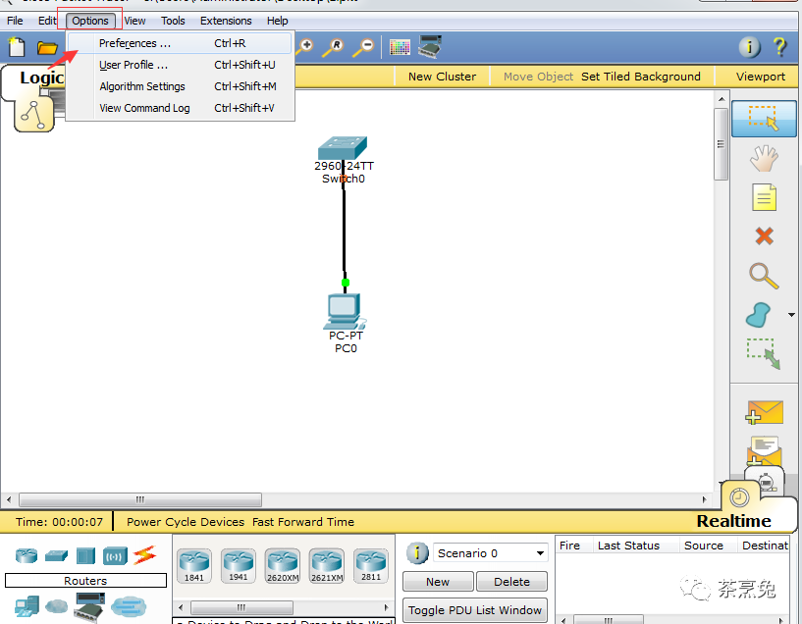Choose User Profile from Options menu

pos(180,65)
